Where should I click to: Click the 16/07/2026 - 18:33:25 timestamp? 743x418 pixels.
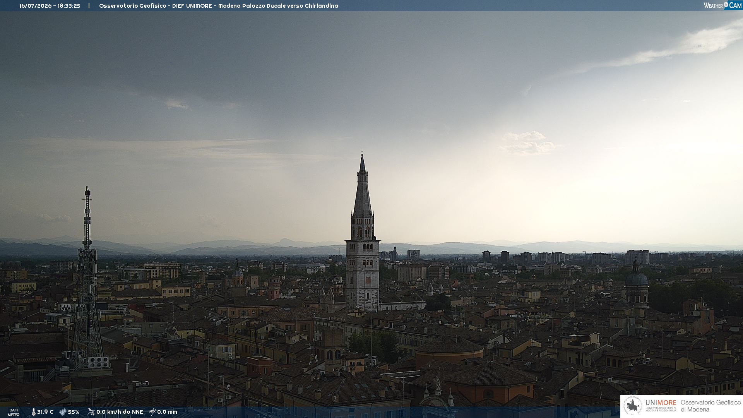point(50,6)
